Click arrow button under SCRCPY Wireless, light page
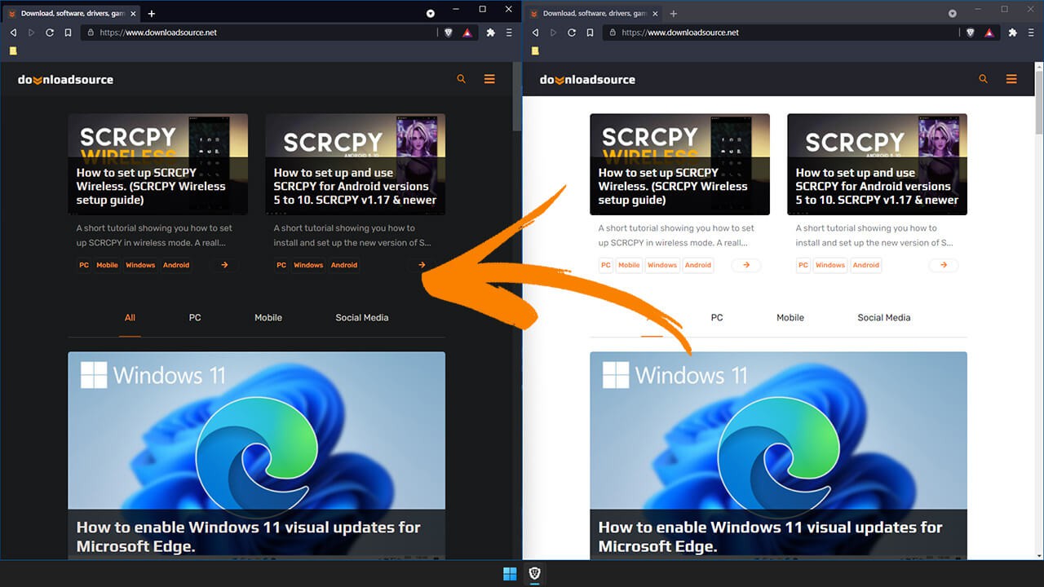Image resolution: width=1044 pixels, height=587 pixels. [x=746, y=265]
